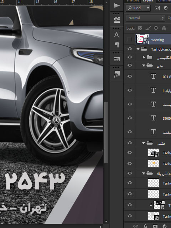Collapse the متن layer group

click(144, 66)
